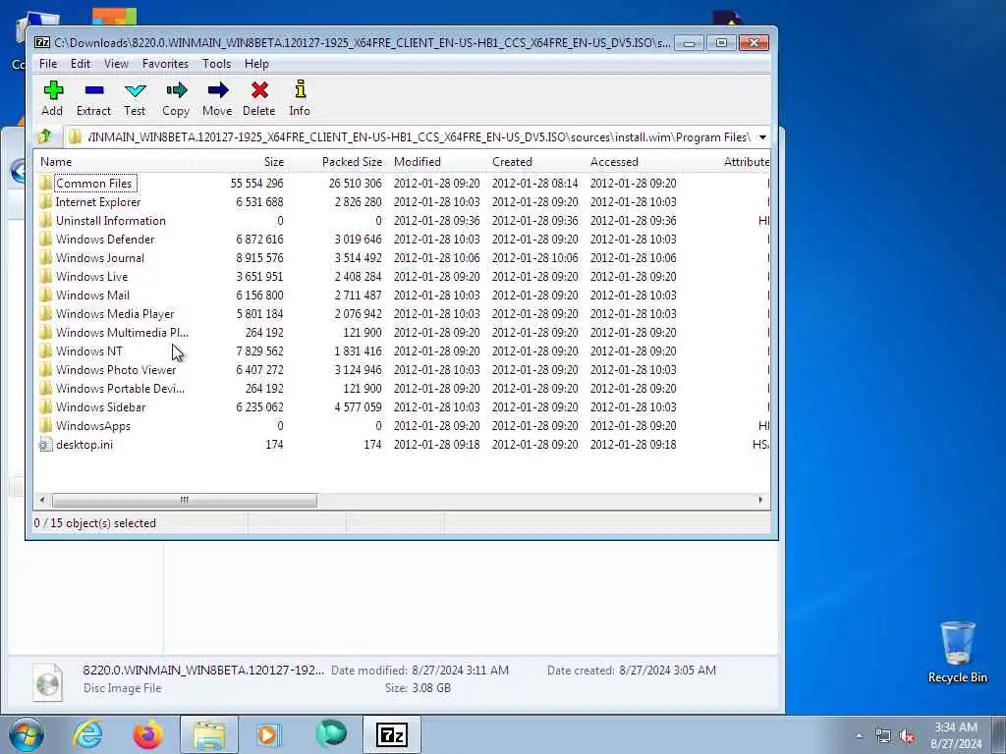Screen dimensions: 1006x754
Task: Click the scrollbar left arrow
Action: pos(42,500)
